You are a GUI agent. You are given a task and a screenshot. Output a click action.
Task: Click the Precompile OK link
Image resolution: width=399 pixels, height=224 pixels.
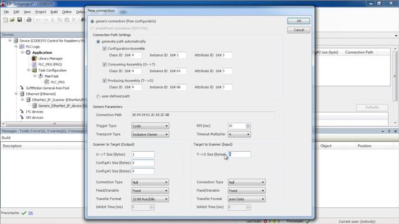(31, 213)
